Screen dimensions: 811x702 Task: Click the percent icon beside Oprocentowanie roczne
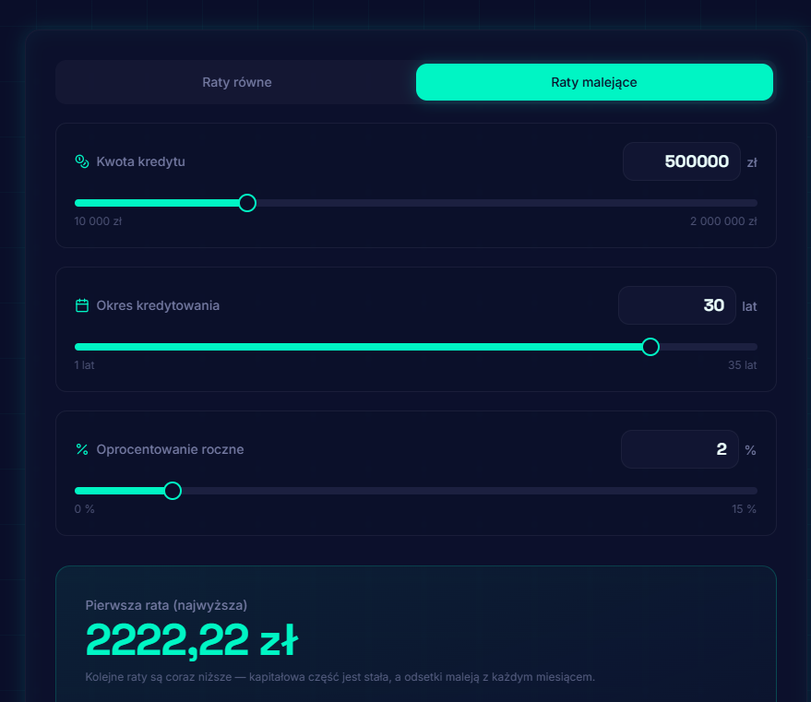point(82,449)
